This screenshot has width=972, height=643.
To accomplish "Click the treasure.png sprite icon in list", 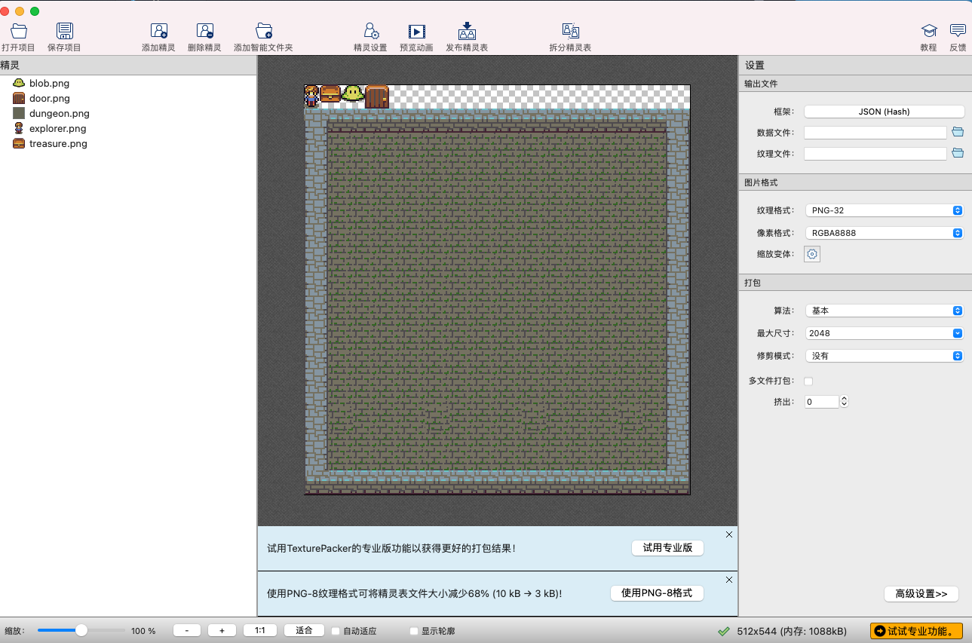I will [x=19, y=143].
